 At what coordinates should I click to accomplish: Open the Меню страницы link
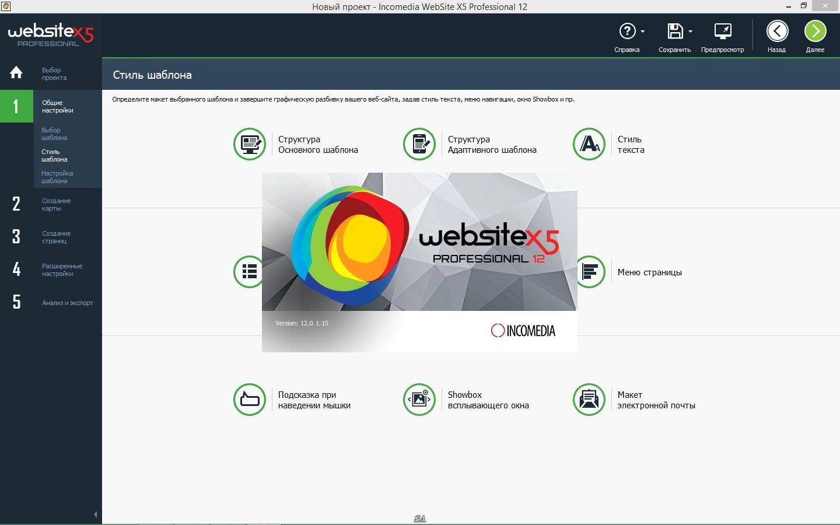pos(650,272)
